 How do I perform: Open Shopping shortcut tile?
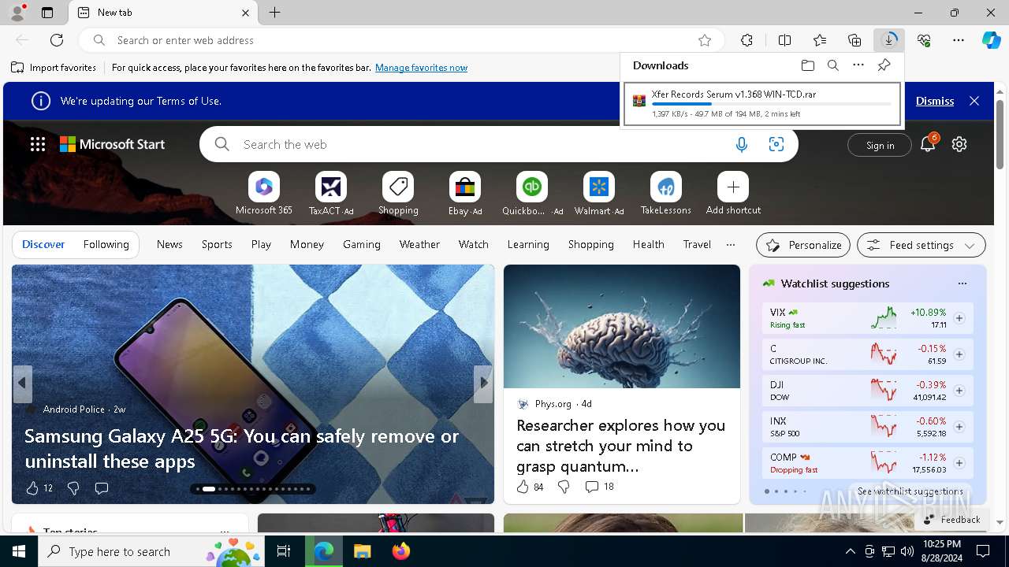tap(398, 194)
